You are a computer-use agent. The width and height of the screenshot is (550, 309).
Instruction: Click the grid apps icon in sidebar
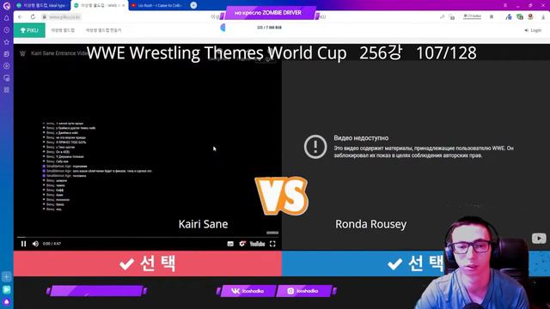pyautogui.click(x=6, y=89)
